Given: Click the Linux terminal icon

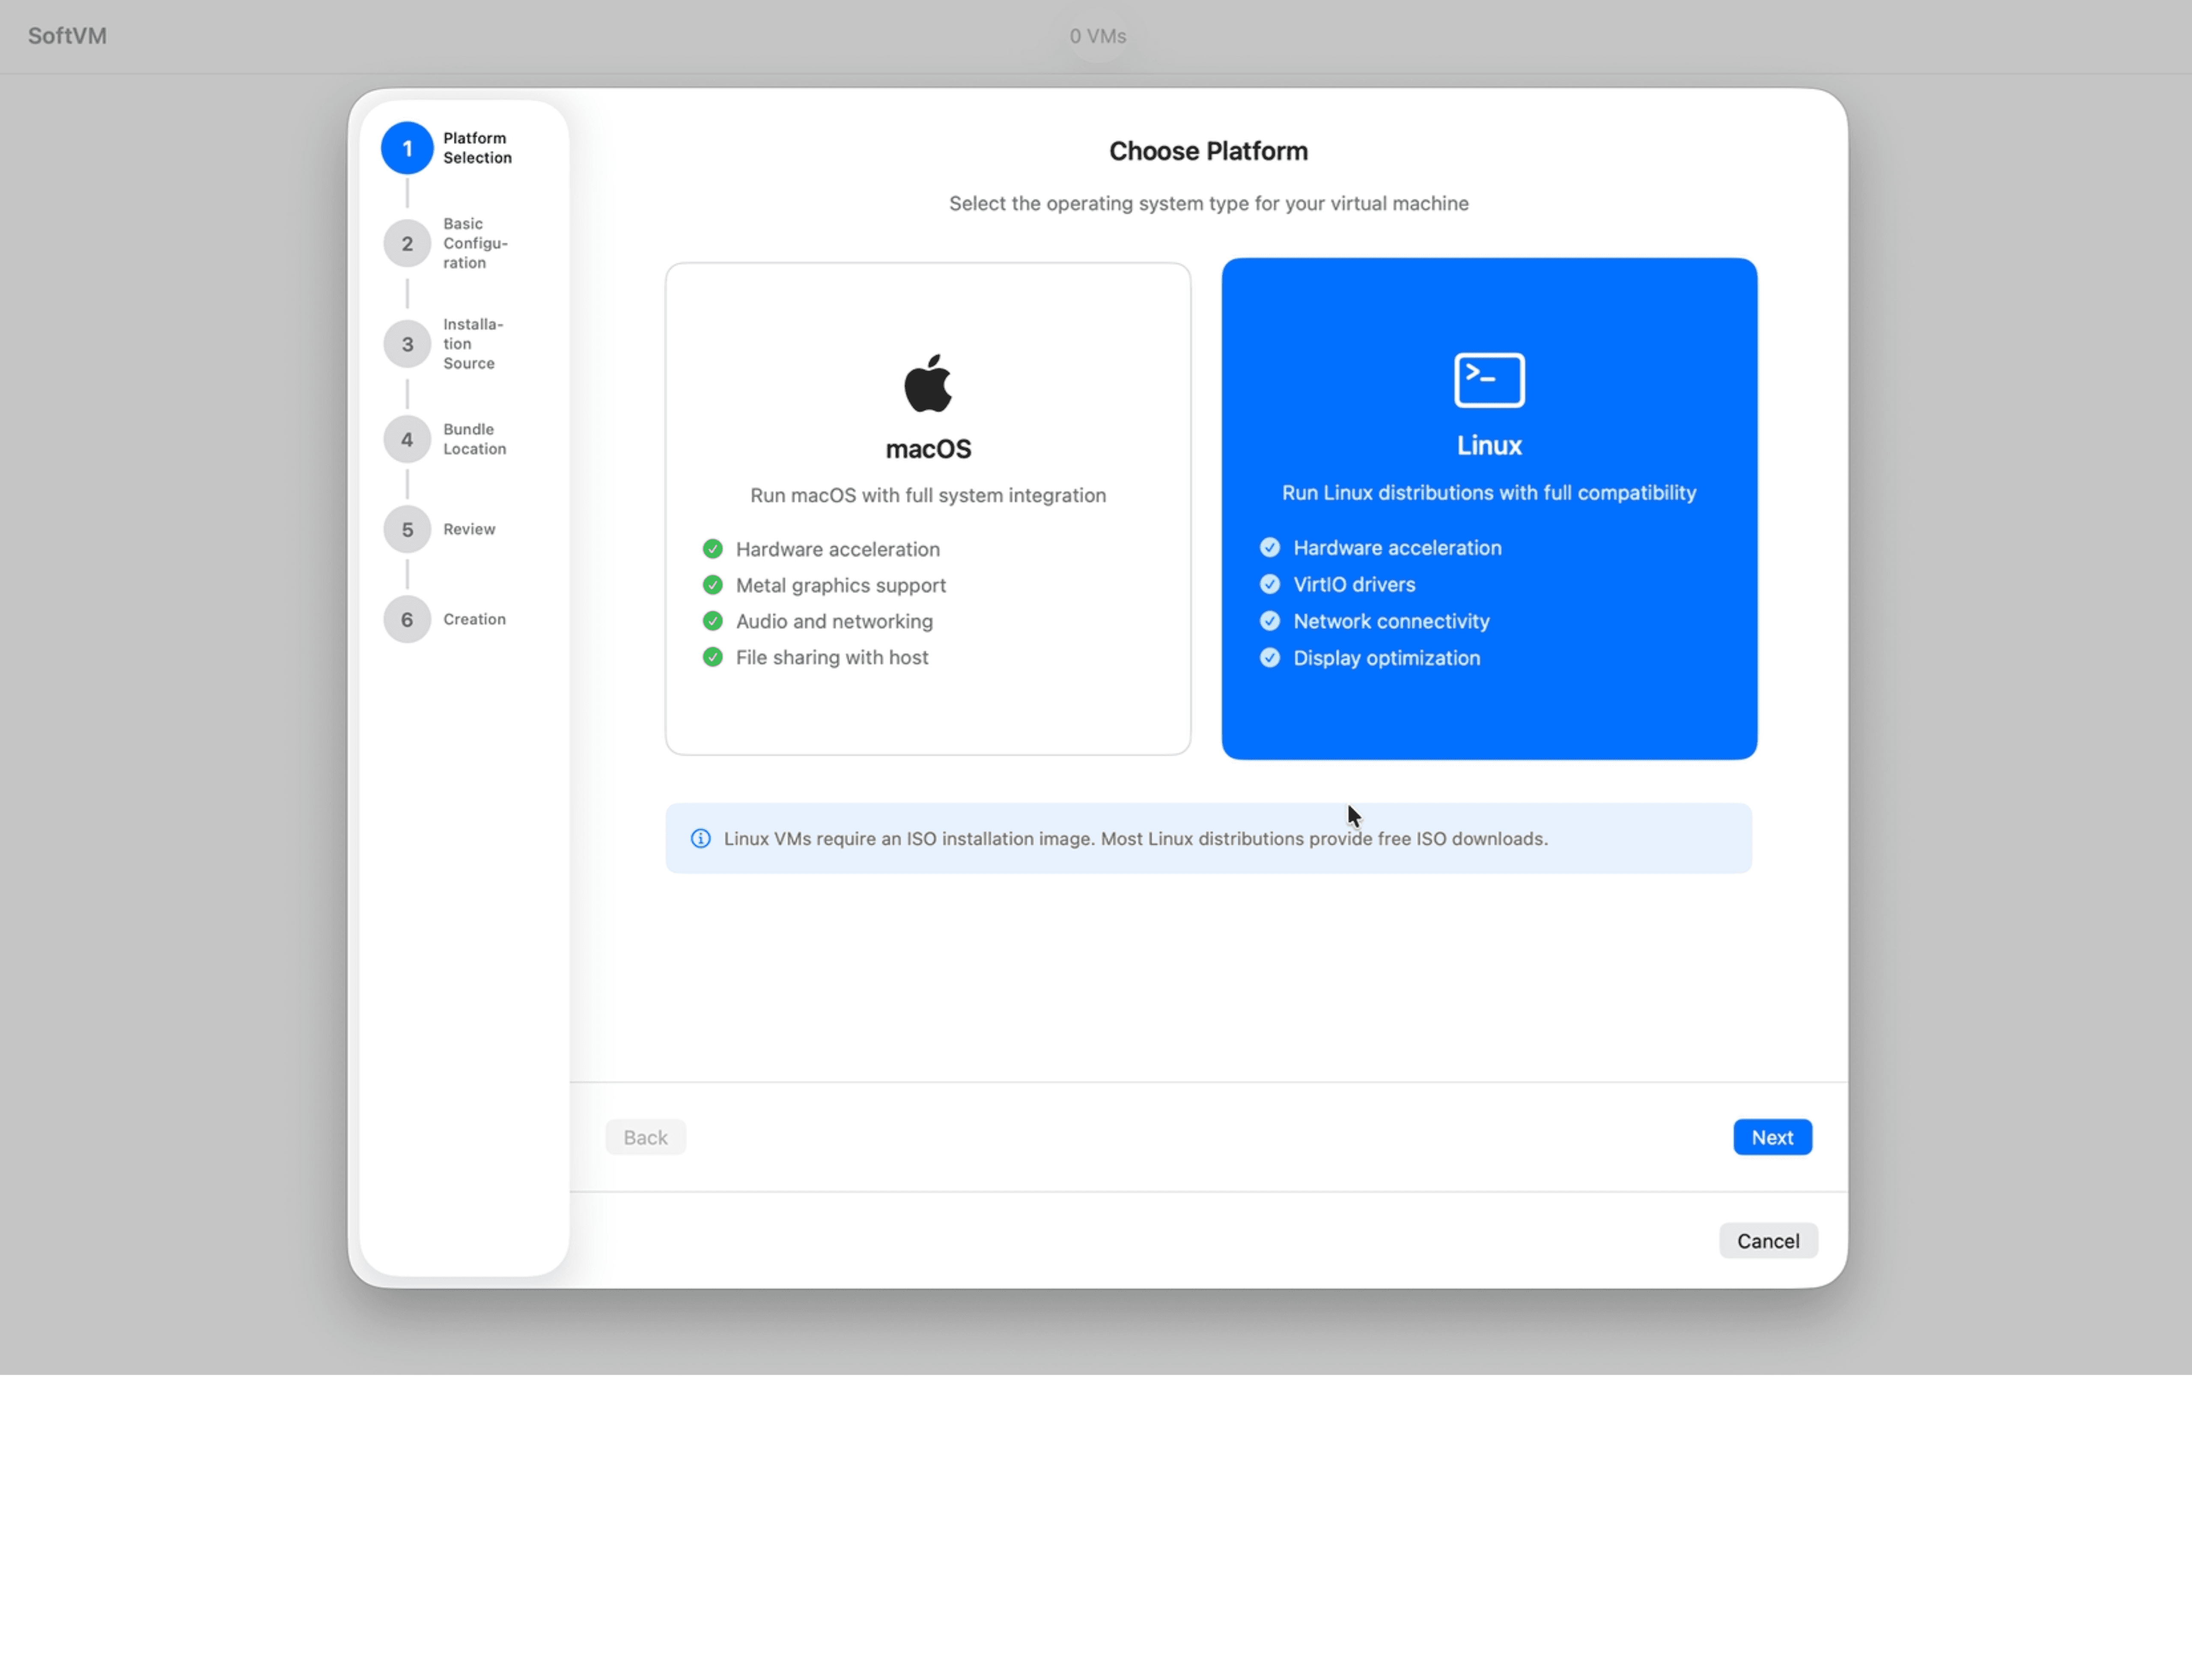Looking at the screenshot, I should pyautogui.click(x=1489, y=380).
